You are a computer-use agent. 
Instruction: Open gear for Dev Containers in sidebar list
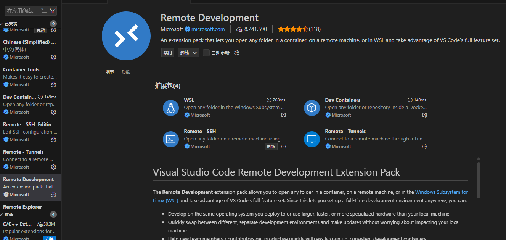tap(53, 112)
